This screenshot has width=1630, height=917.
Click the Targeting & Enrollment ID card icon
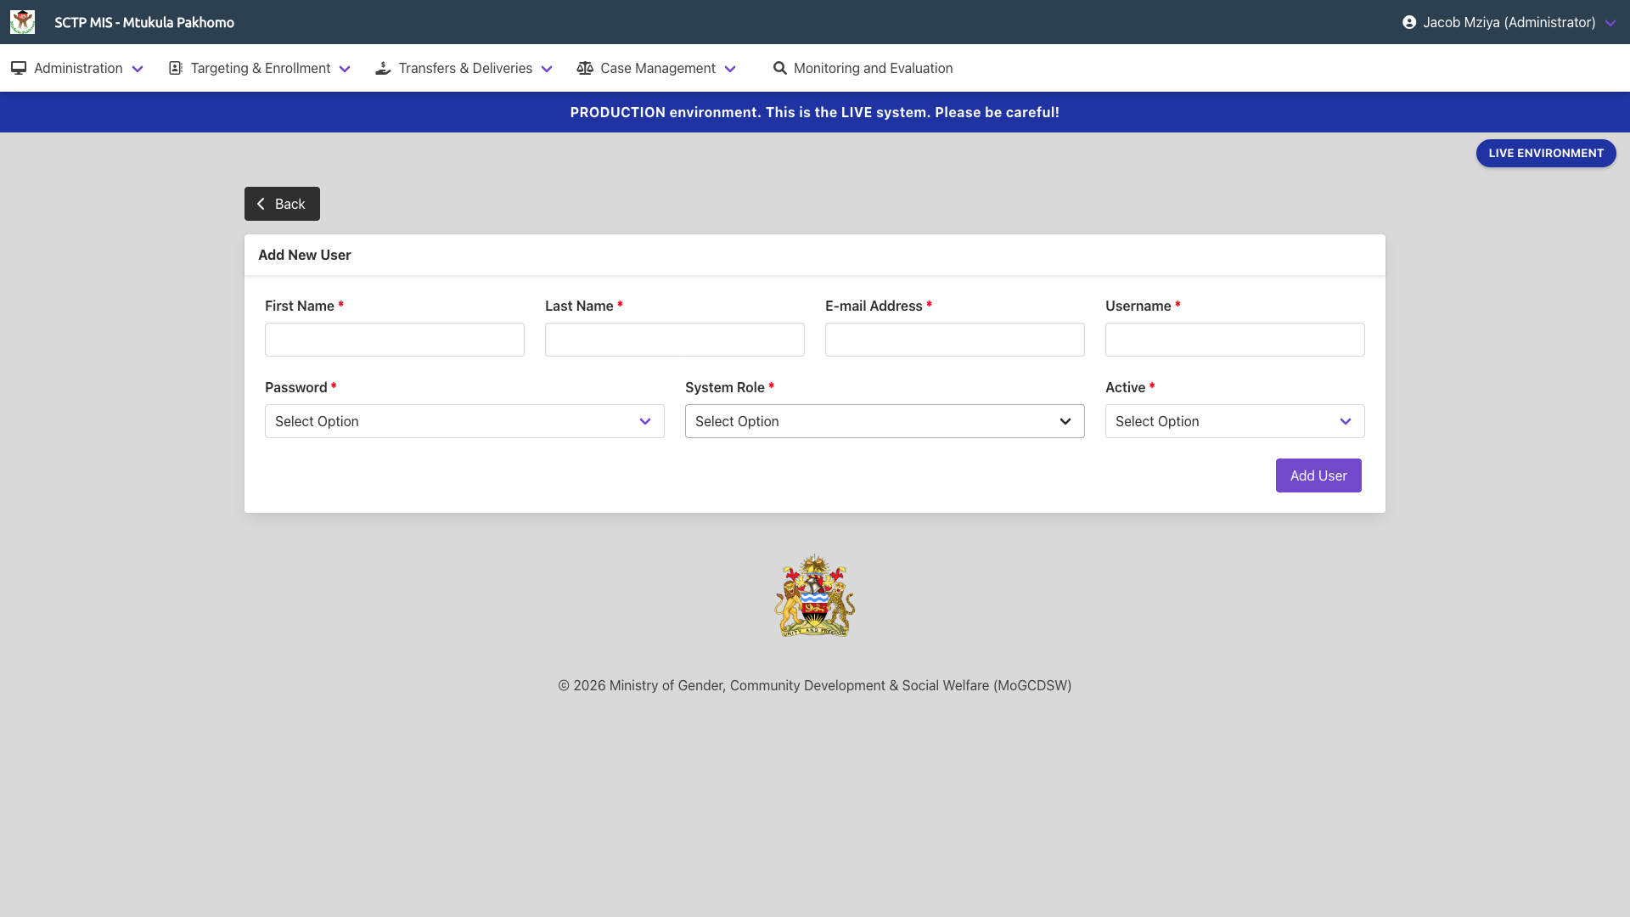click(x=175, y=68)
